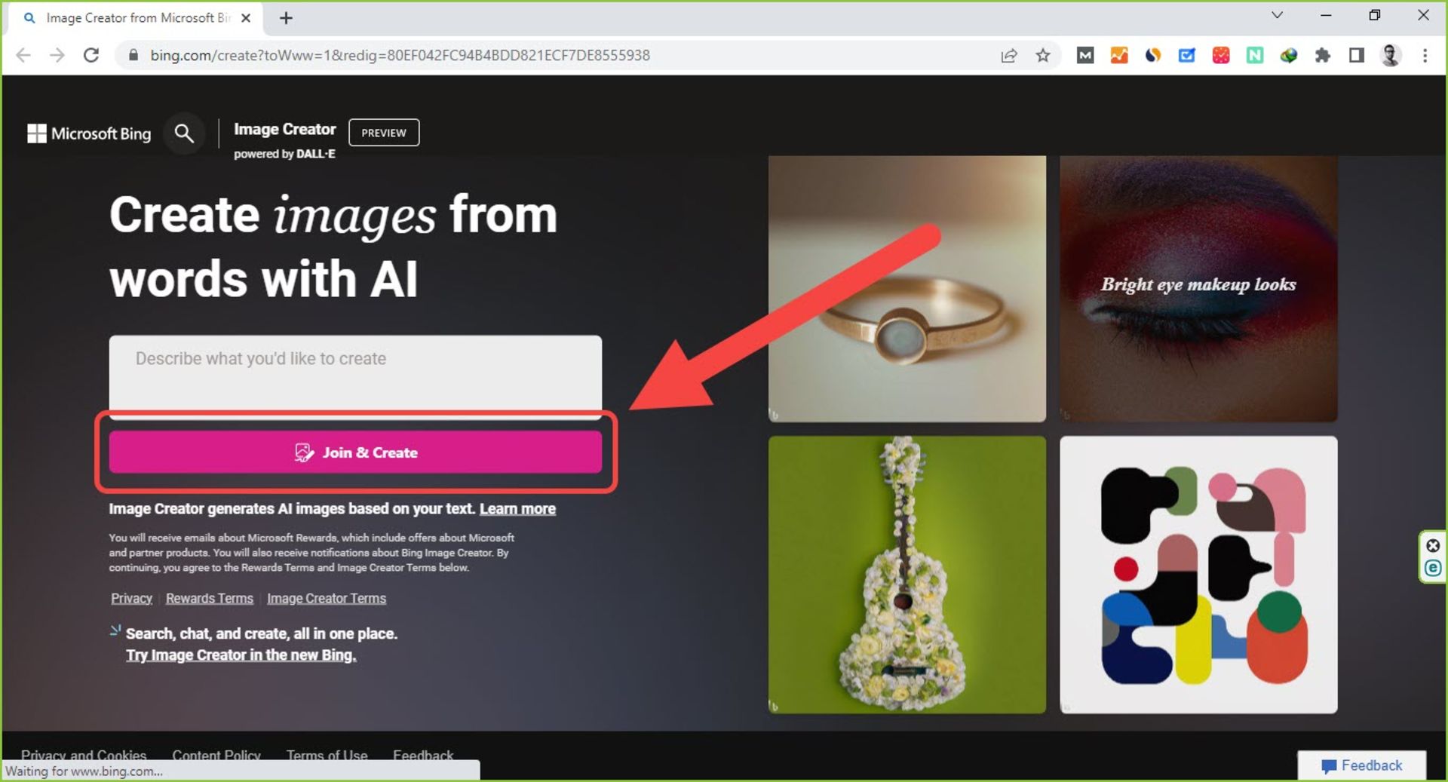The image size is (1448, 782).
Task: Open the Learn more link
Action: pos(517,509)
